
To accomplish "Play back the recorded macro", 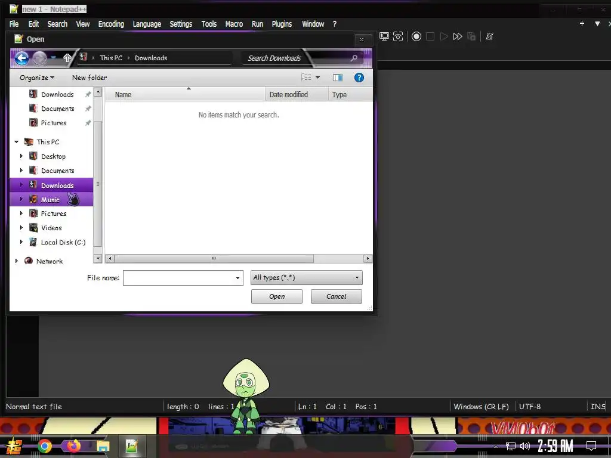I will tap(444, 36).
